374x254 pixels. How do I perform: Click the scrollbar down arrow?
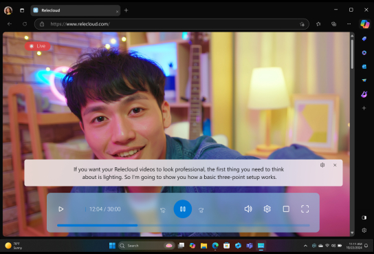point(352,233)
